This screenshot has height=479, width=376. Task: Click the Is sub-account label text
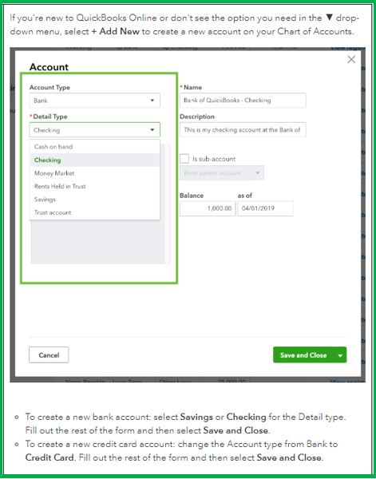coord(214,159)
